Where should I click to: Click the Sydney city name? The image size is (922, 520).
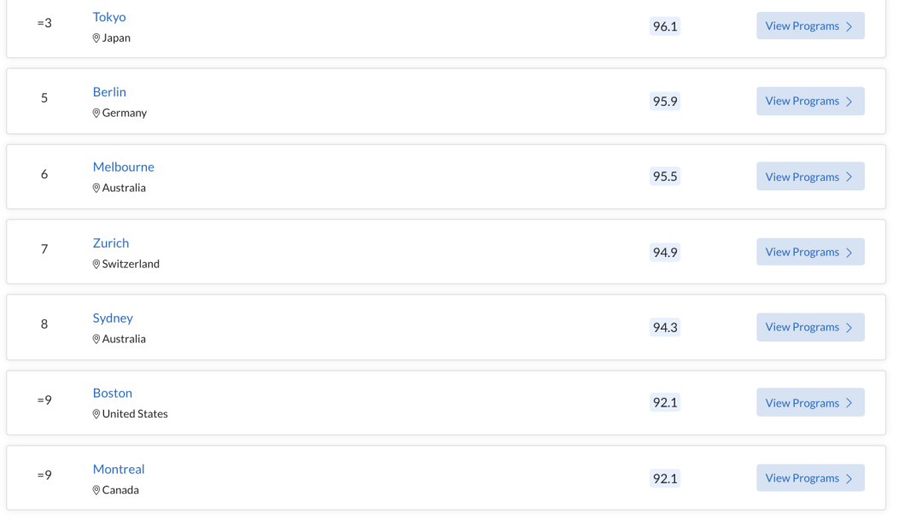pos(113,318)
